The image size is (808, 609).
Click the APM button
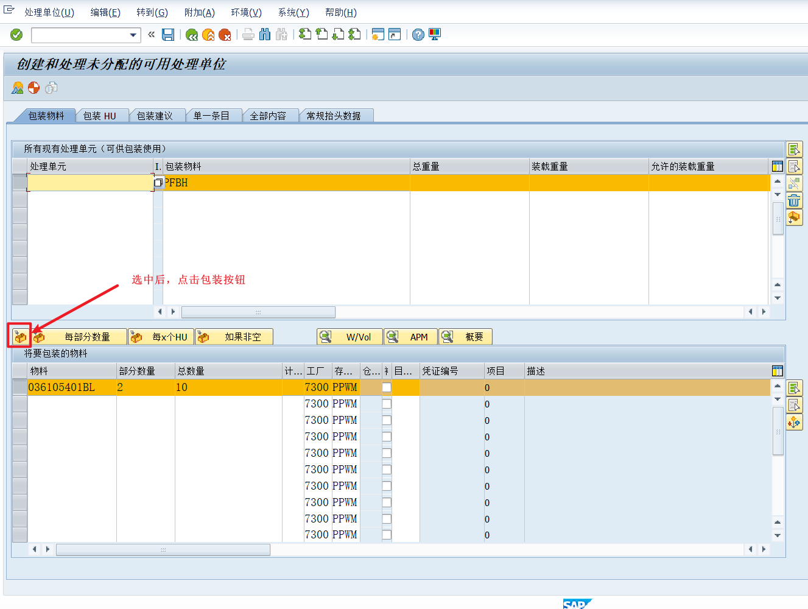(x=411, y=337)
